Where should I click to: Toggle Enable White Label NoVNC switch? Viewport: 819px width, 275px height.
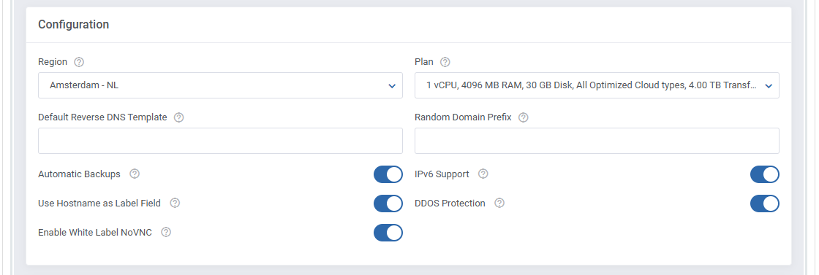pos(388,233)
